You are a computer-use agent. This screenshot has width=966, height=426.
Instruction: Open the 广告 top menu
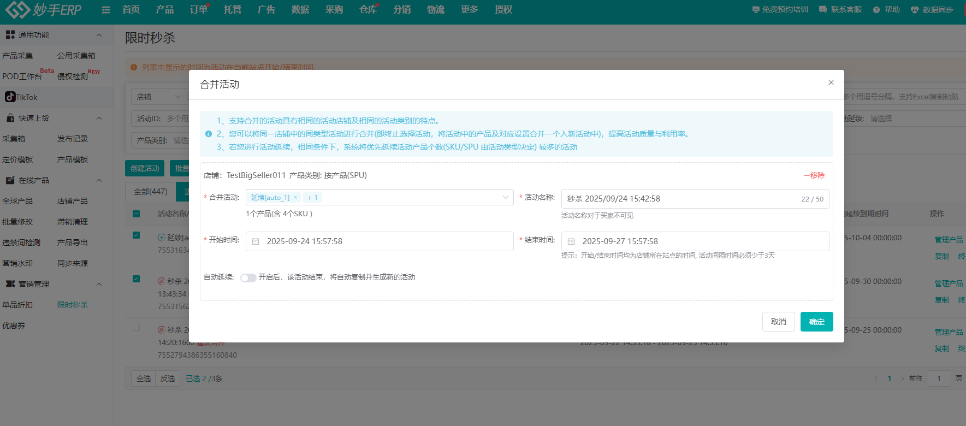266,10
